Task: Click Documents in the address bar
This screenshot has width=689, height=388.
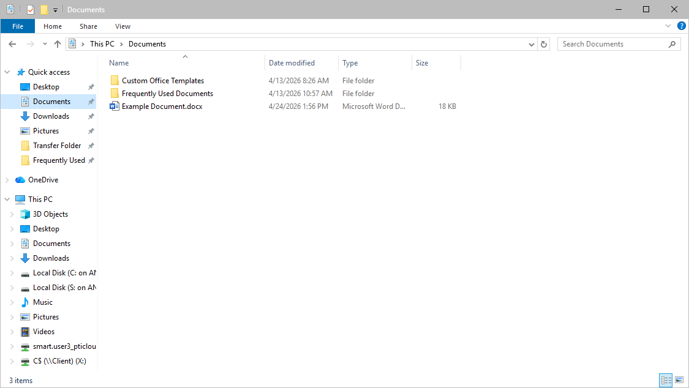Action: pyautogui.click(x=147, y=44)
